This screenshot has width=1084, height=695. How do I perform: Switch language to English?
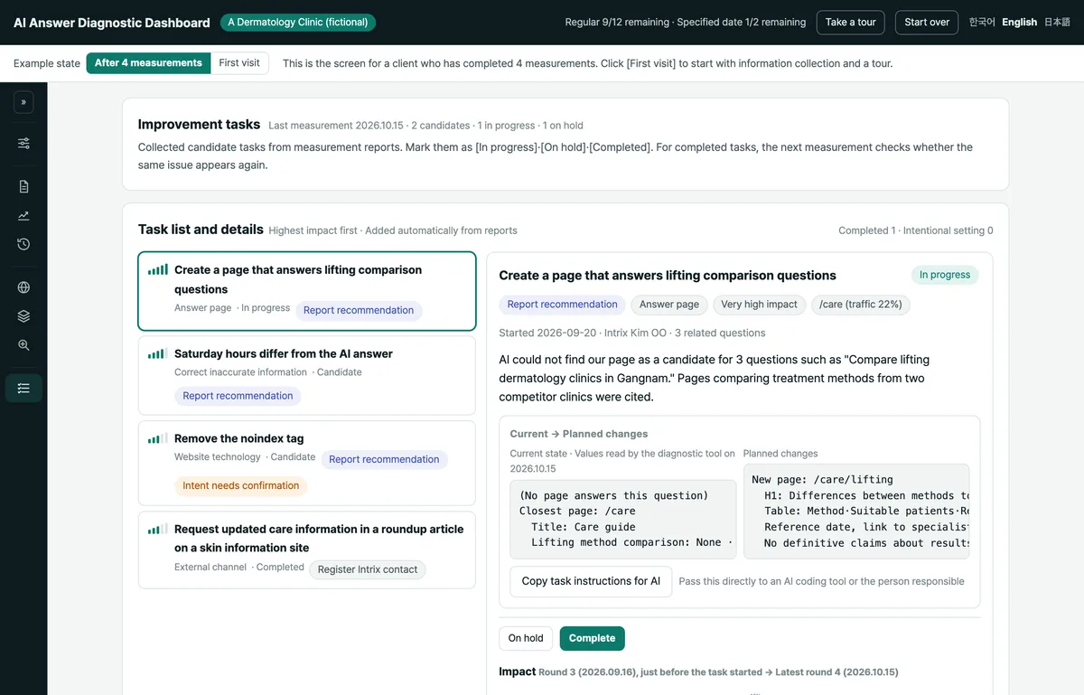1019,23
